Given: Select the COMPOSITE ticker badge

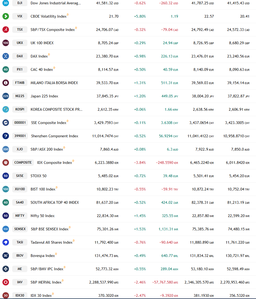Looking at the screenshot, I should (x=23, y=163).
